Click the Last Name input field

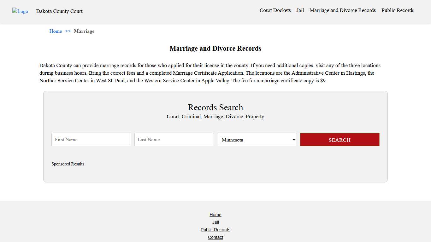click(174, 140)
